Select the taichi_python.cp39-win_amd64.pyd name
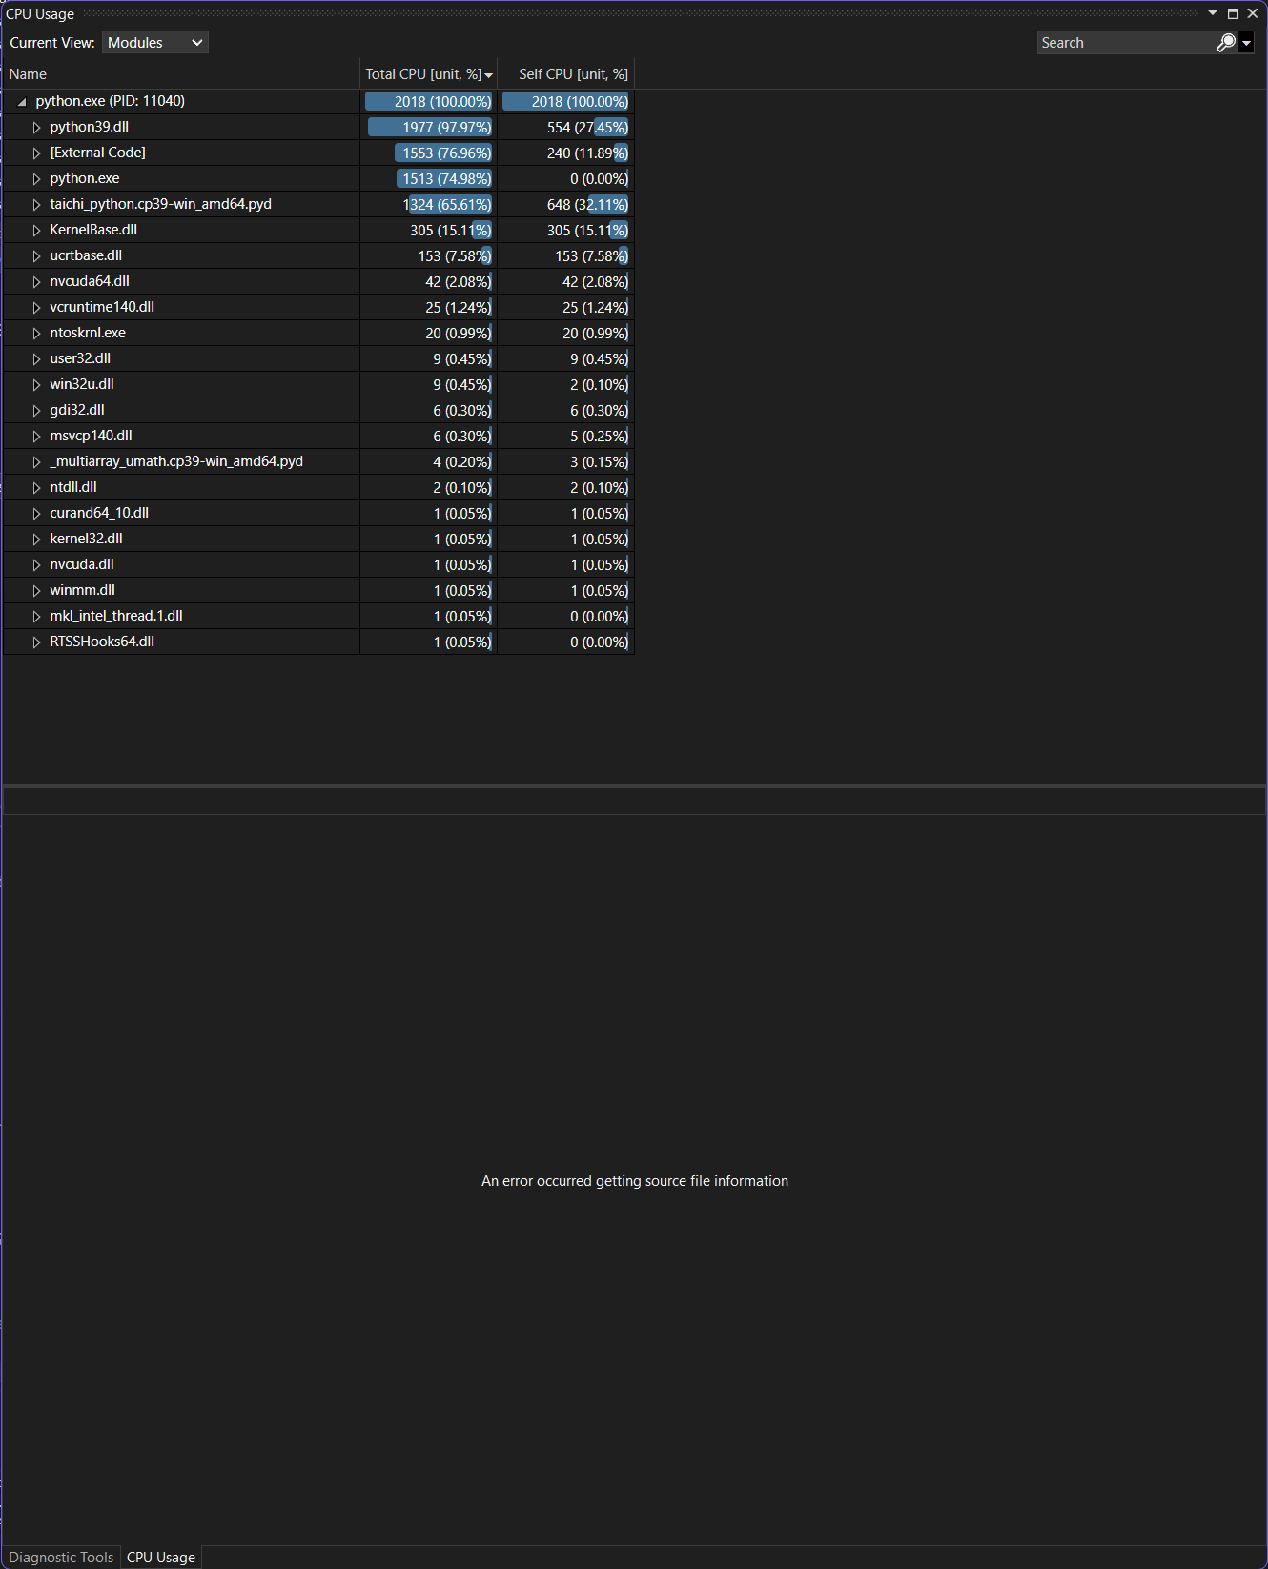The height and width of the screenshot is (1569, 1268). click(x=161, y=204)
